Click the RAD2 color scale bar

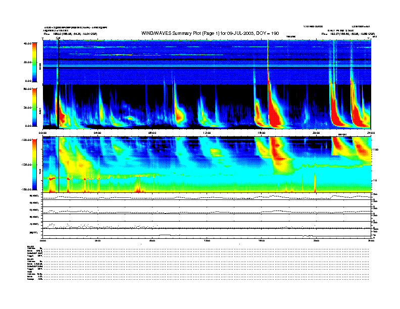(x=34, y=62)
